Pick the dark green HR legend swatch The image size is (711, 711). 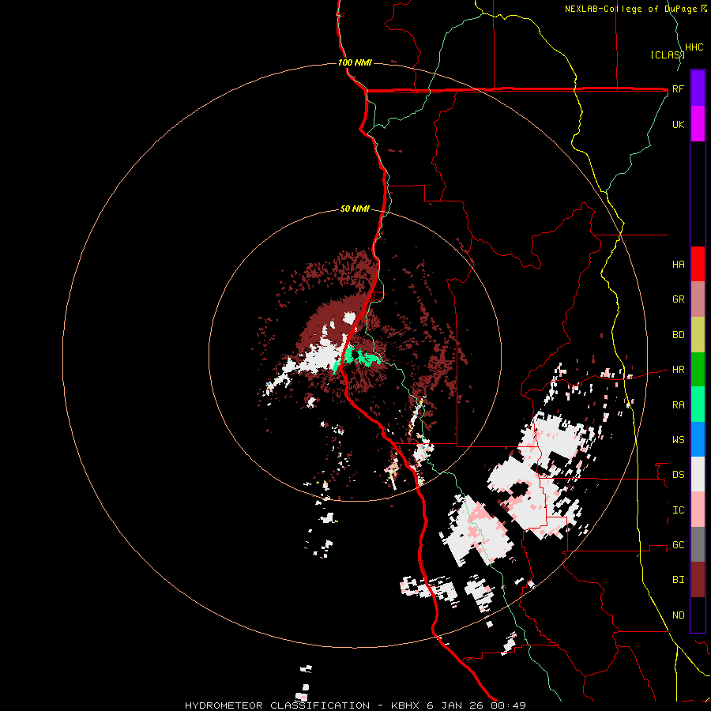(x=698, y=370)
